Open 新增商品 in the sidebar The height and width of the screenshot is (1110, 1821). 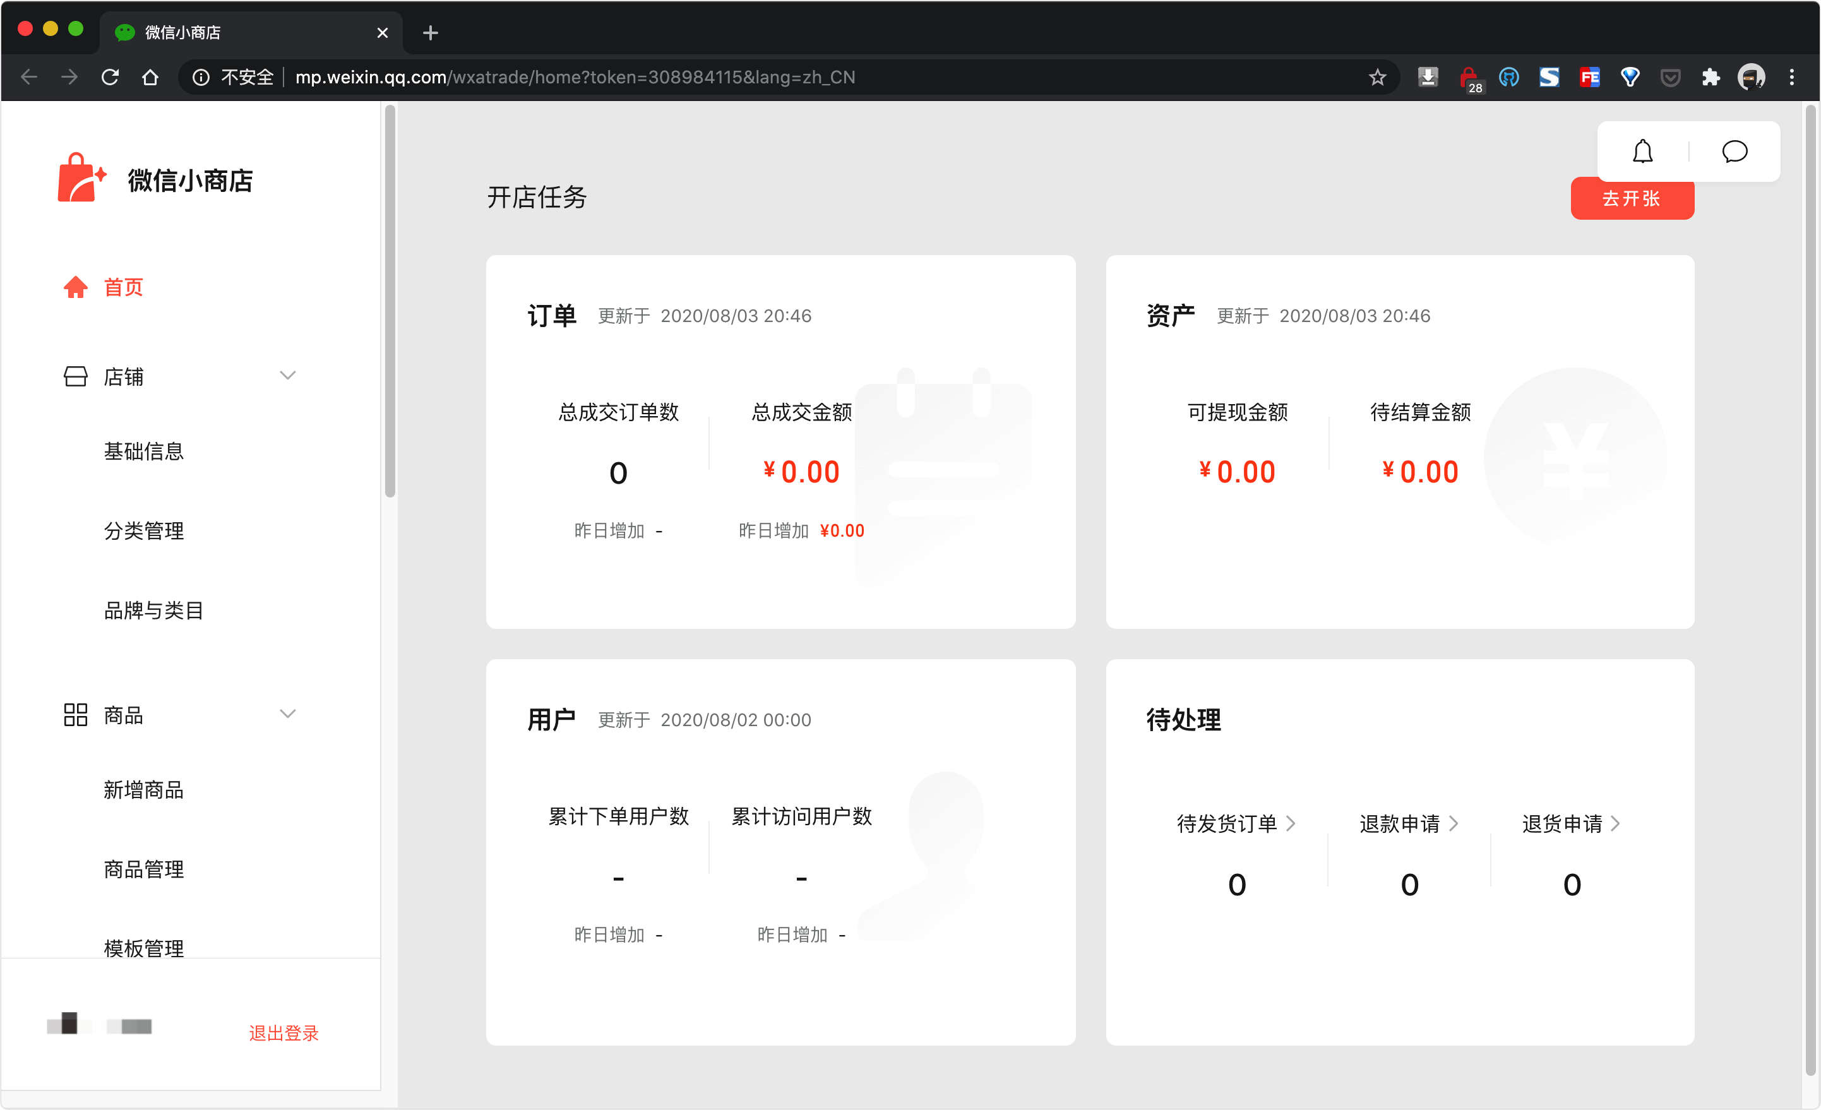click(x=143, y=789)
